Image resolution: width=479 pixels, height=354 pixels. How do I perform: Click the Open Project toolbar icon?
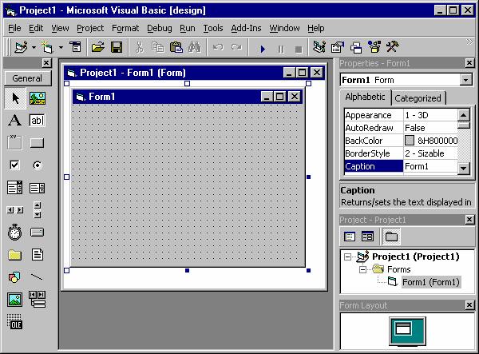(x=97, y=47)
